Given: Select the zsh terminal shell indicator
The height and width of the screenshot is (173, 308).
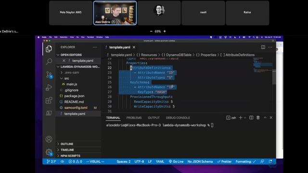Looking at the screenshot, I should coord(231,118).
